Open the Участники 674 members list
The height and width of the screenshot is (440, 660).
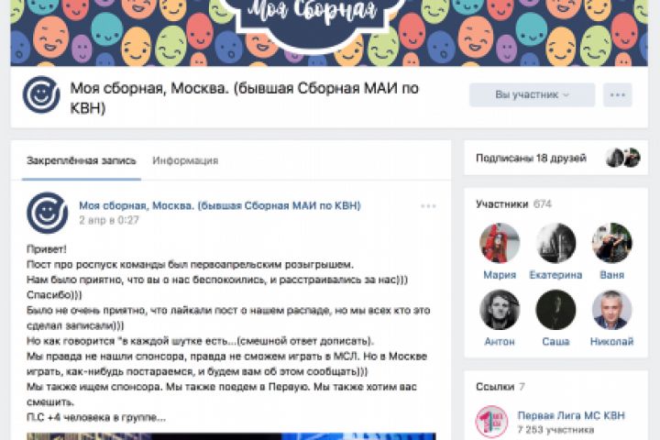click(x=513, y=204)
